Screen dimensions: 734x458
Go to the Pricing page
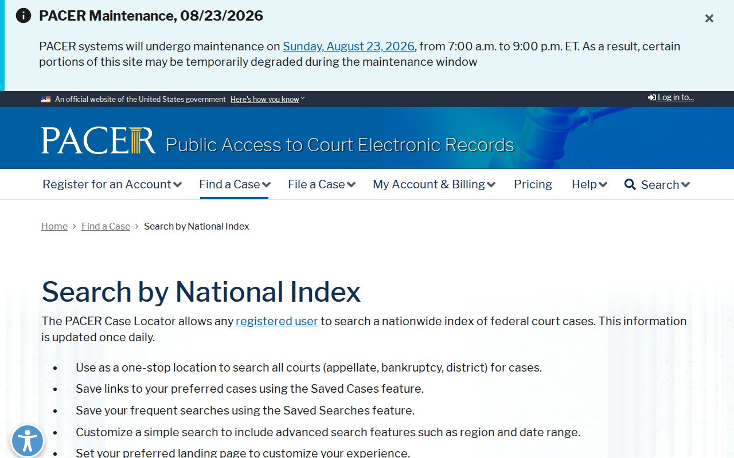click(533, 184)
